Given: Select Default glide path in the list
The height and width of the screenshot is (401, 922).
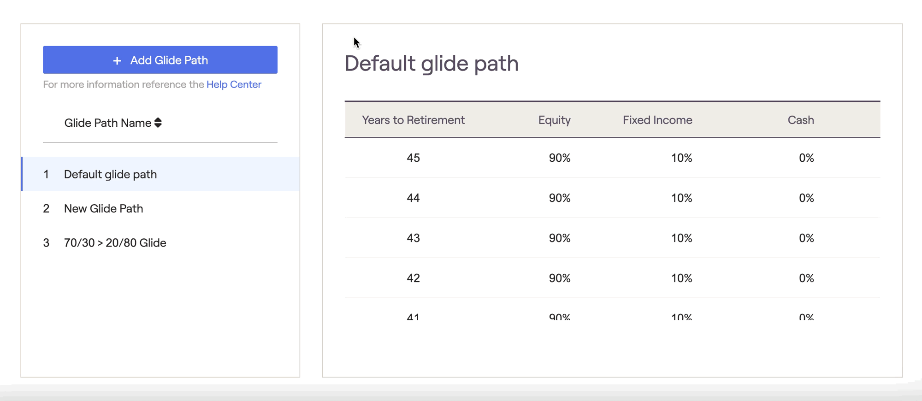Looking at the screenshot, I should pyautogui.click(x=160, y=174).
